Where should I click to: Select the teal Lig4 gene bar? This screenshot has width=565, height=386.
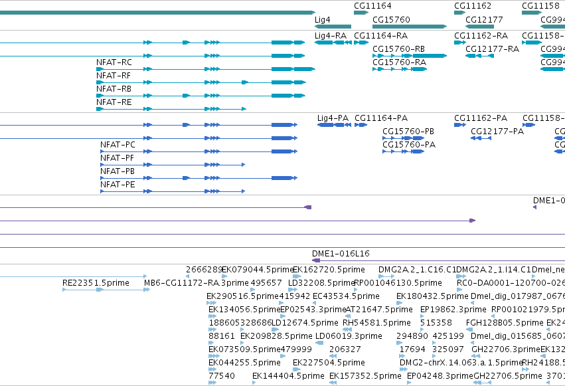tap(333, 27)
